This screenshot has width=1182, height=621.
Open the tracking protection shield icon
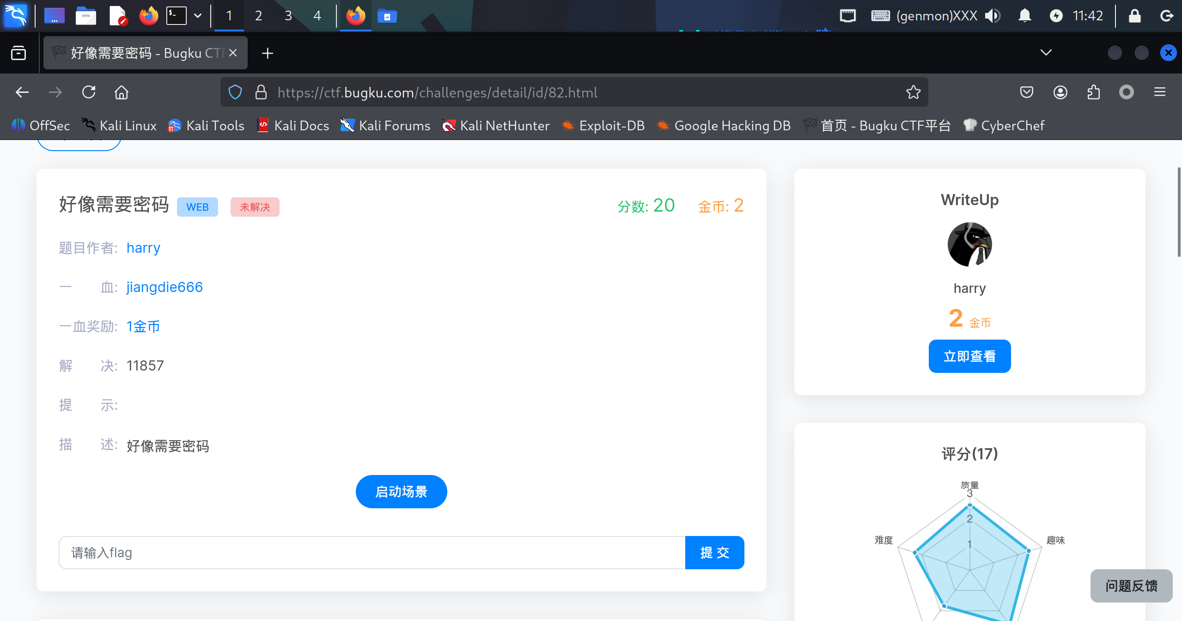tap(235, 92)
